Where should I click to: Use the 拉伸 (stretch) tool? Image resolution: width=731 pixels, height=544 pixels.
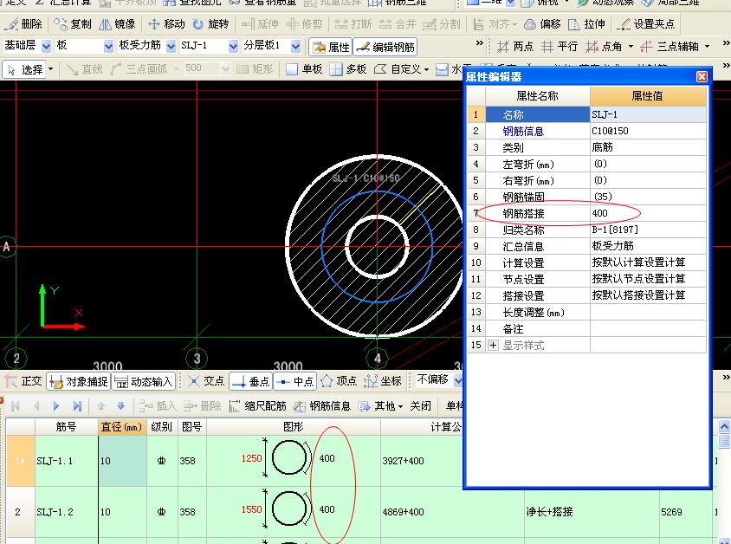(586, 23)
